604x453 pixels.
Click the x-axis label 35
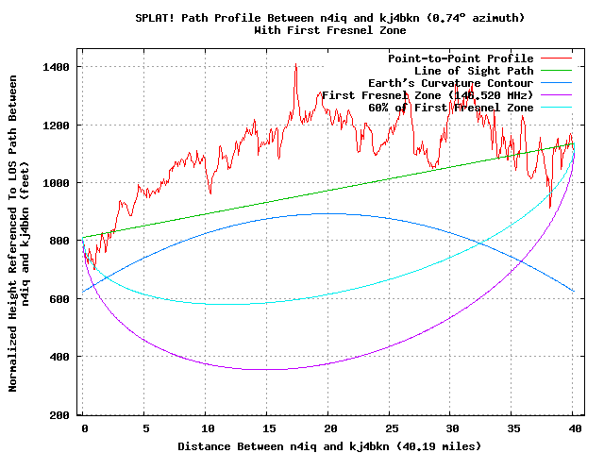[x=513, y=428]
